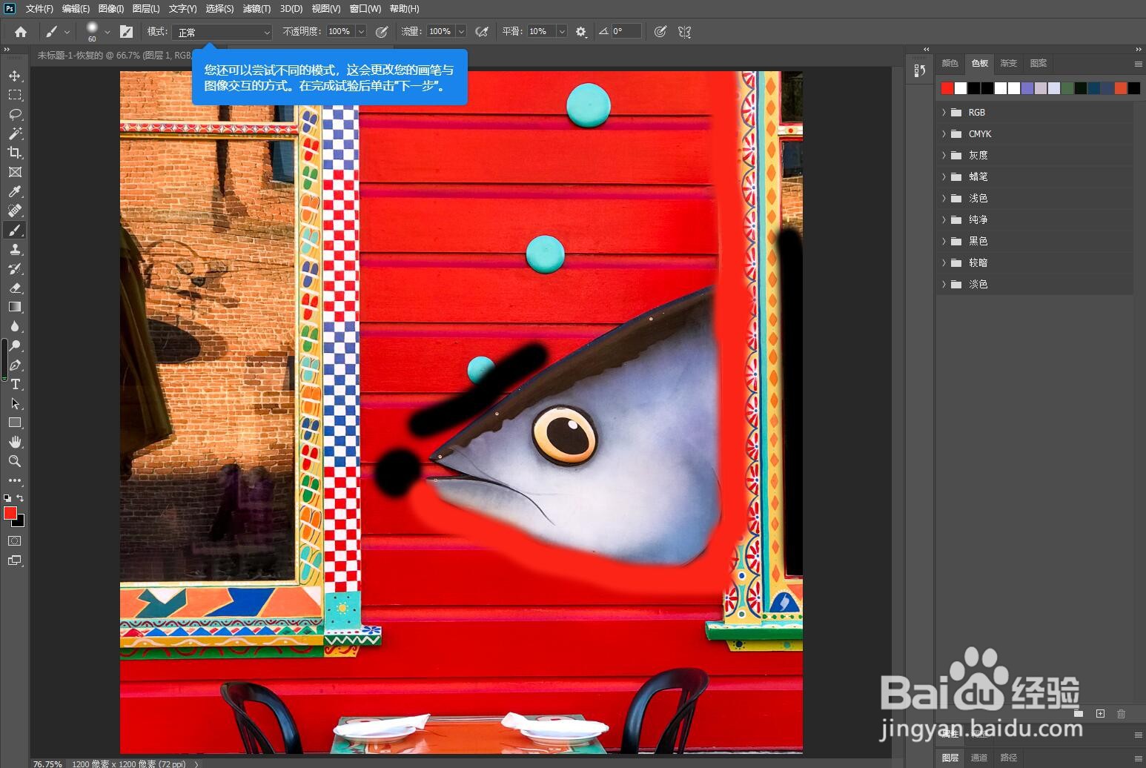
Task: Select the Magic Wand tool
Action: tap(15, 133)
